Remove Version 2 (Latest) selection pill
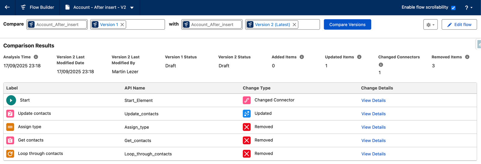Viewport: 481px width, 164px height. coord(294,25)
